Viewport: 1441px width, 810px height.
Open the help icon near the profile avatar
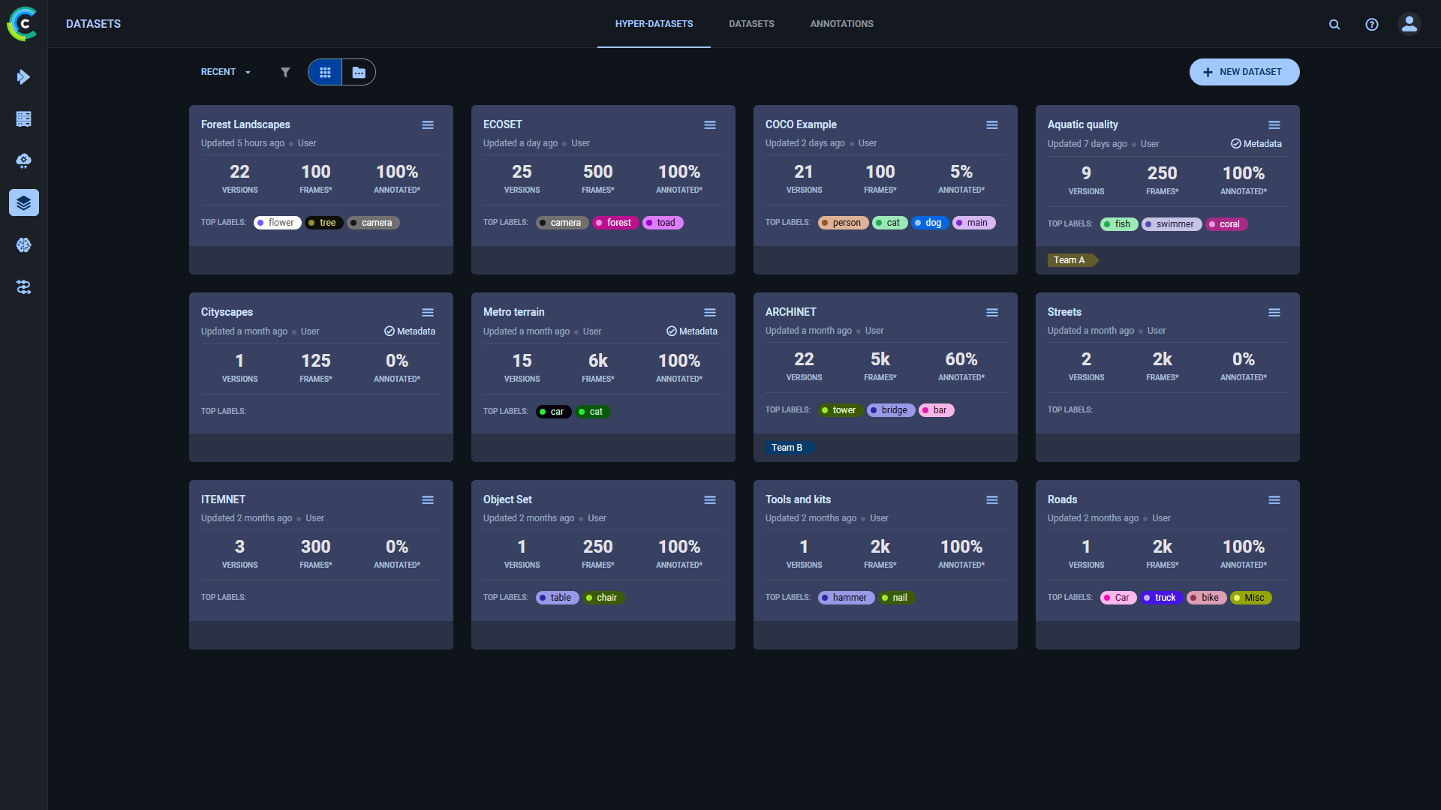(x=1371, y=24)
